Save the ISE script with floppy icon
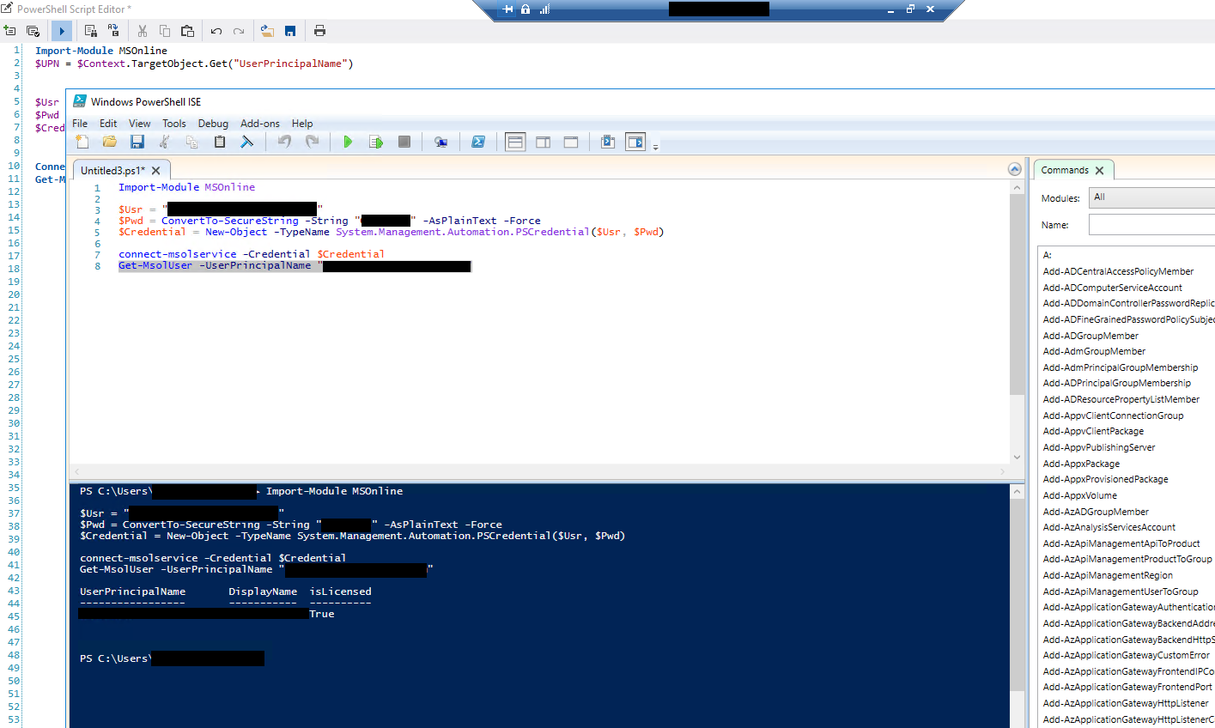1215x728 pixels. tap(137, 142)
